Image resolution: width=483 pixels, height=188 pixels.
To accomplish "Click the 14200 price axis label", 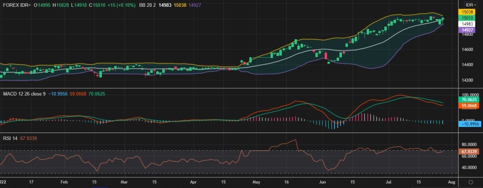I will point(467,80).
